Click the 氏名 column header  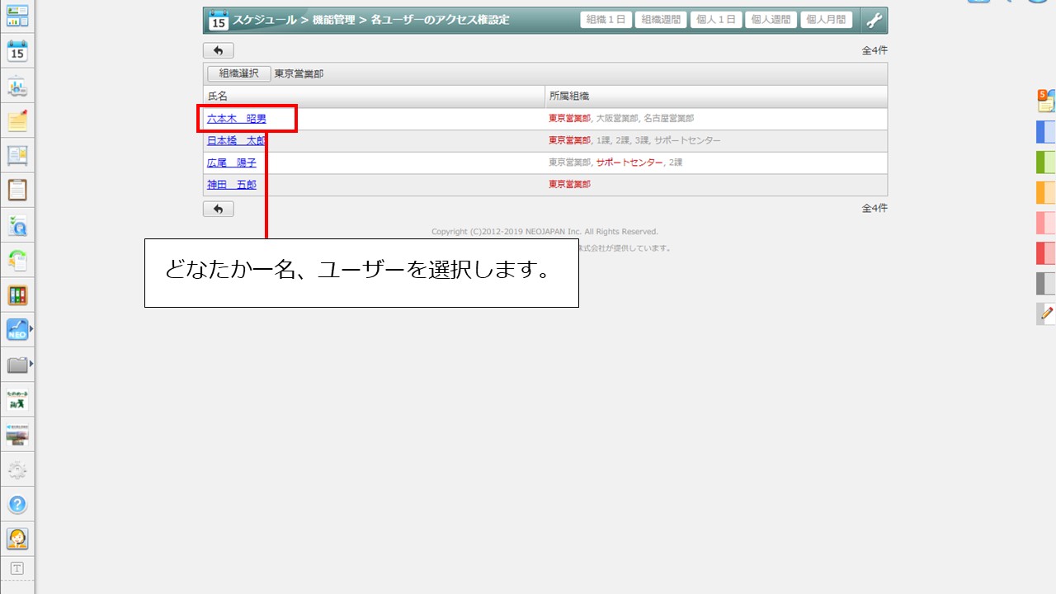[374, 97]
